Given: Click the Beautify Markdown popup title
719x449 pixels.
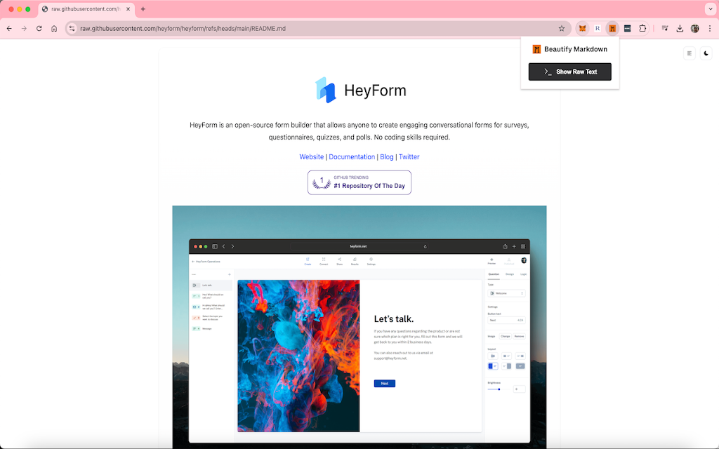Looking at the screenshot, I should (576, 49).
